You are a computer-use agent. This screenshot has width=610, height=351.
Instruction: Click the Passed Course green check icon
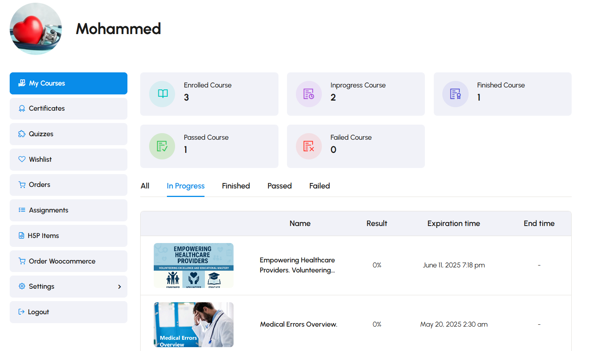[x=162, y=146]
